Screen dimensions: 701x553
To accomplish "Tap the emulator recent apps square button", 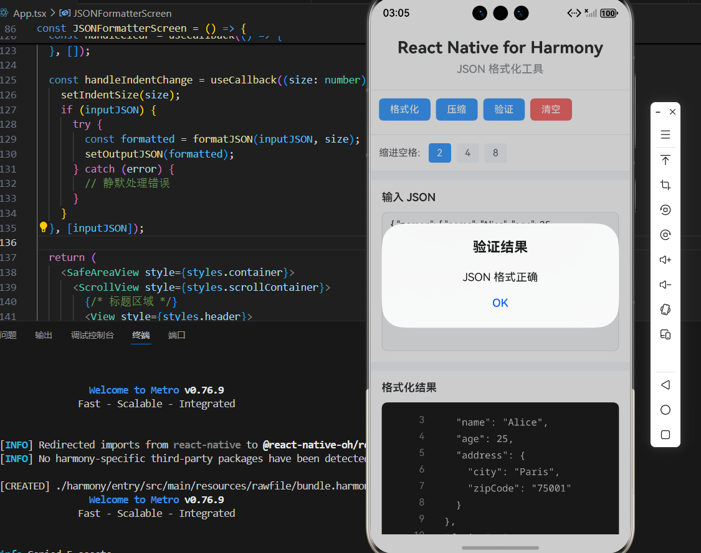I will pos(665,435).
